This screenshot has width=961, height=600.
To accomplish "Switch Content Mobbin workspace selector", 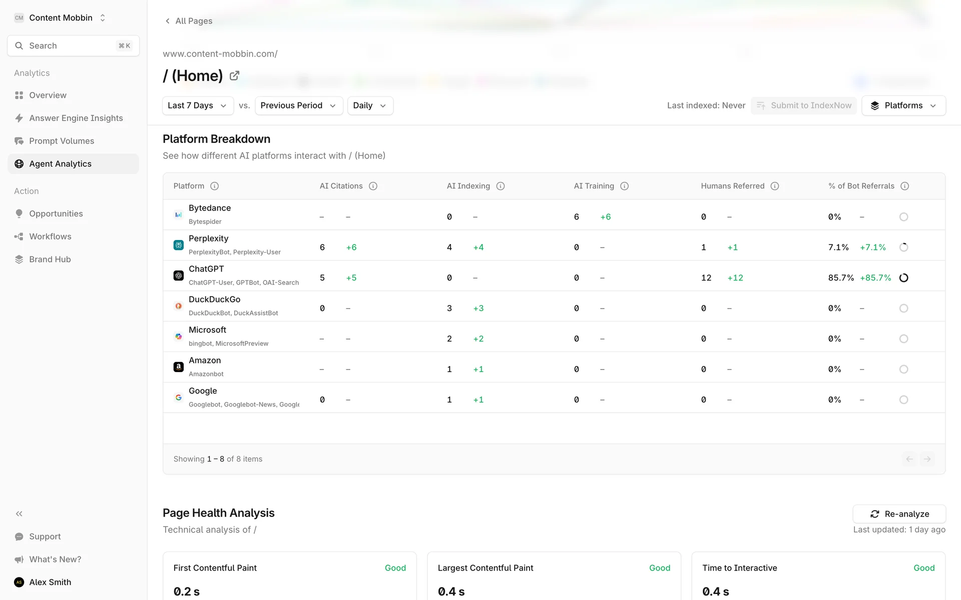I will 61,18.
